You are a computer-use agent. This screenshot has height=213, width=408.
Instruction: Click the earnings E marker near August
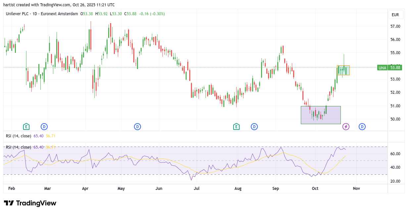pos(236,126)
